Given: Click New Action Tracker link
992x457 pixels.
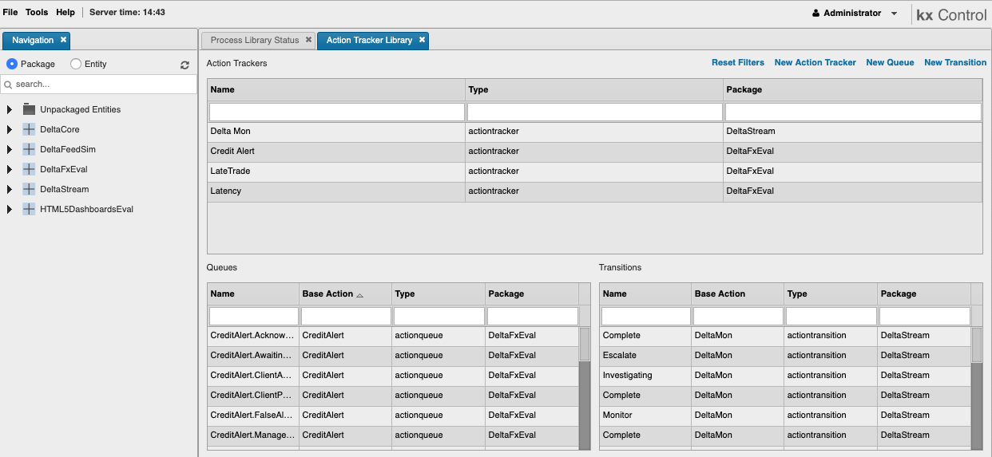Looking at the screenshot, I should [x=815, y=62].
